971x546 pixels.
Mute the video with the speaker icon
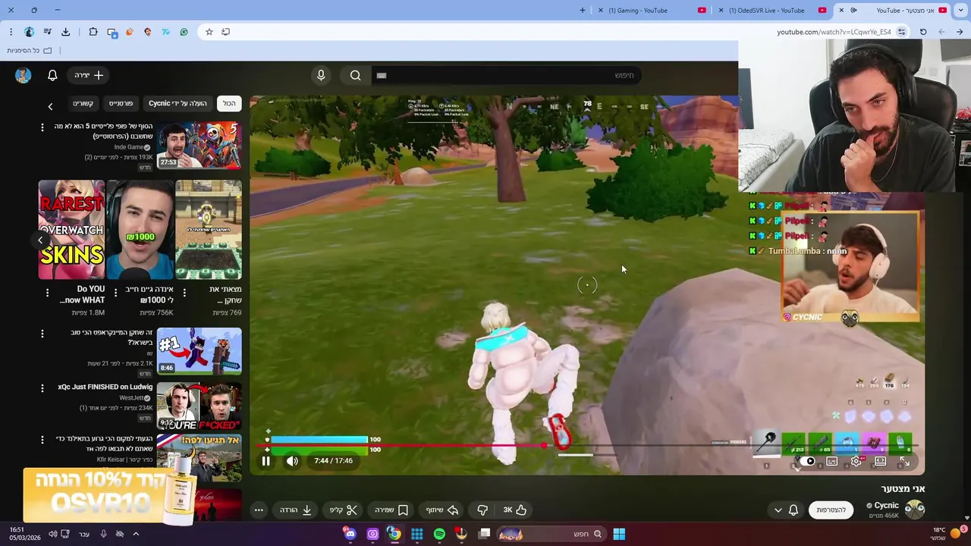[292, 460]
